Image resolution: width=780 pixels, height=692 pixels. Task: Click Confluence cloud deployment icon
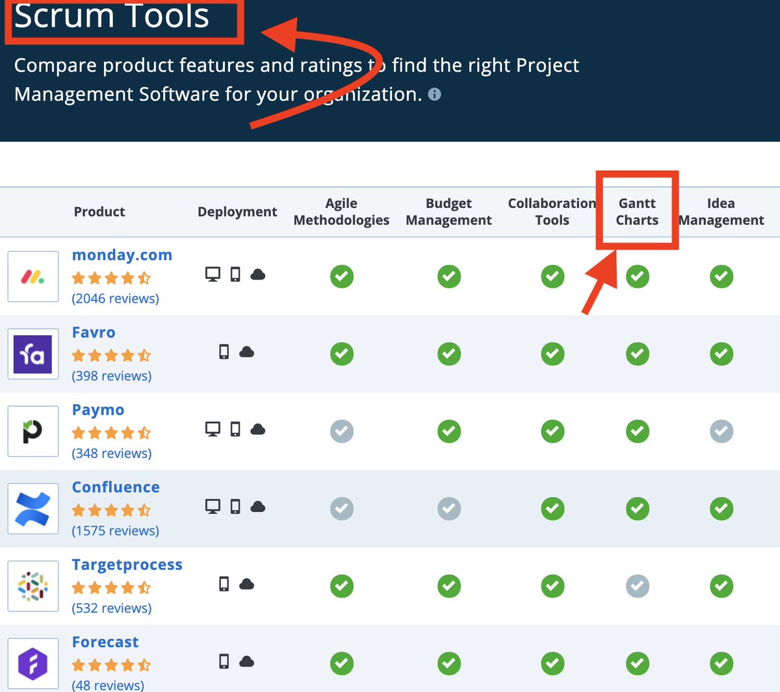click(x=258, y=506)
